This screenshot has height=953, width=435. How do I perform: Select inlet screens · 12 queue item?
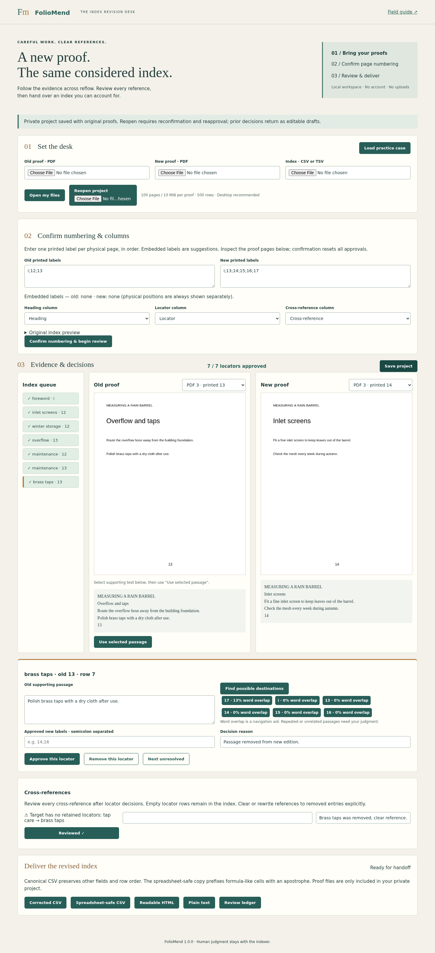pos(51,413)
